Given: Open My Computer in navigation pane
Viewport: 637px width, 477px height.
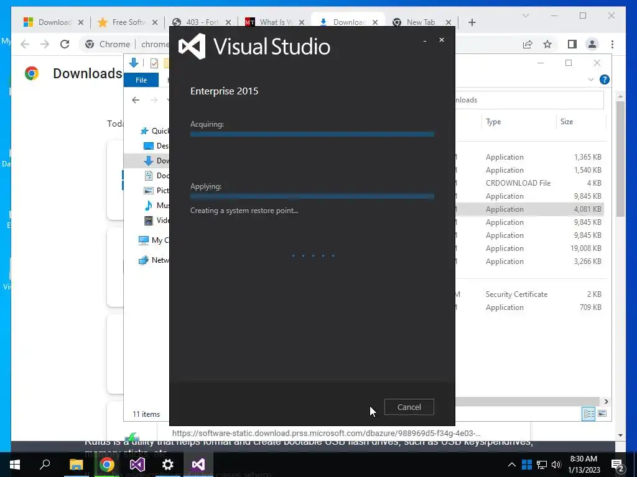Looking at the screenshot, I should coord(154,240).
